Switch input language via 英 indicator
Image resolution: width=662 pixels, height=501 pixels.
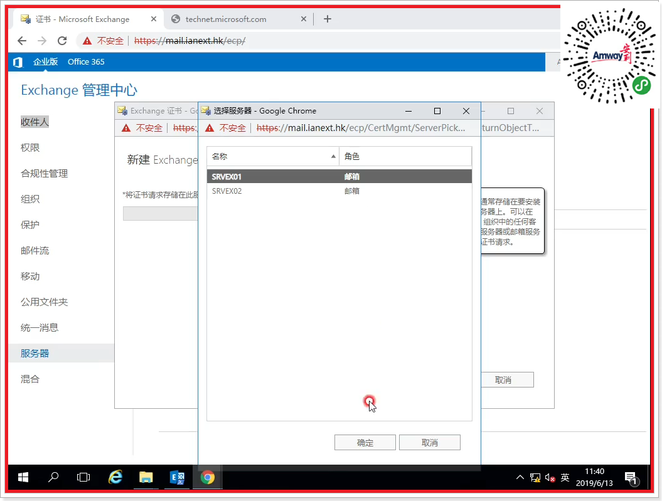(x=565, y=477)
